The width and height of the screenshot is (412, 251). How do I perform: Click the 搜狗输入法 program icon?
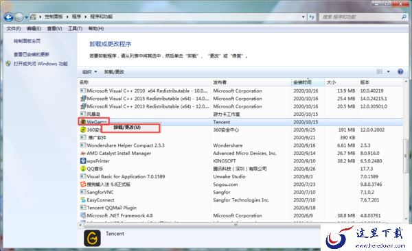(x=83, y=184)
